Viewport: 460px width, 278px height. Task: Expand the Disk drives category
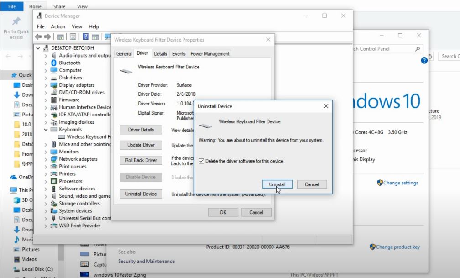tap(46, 78)
